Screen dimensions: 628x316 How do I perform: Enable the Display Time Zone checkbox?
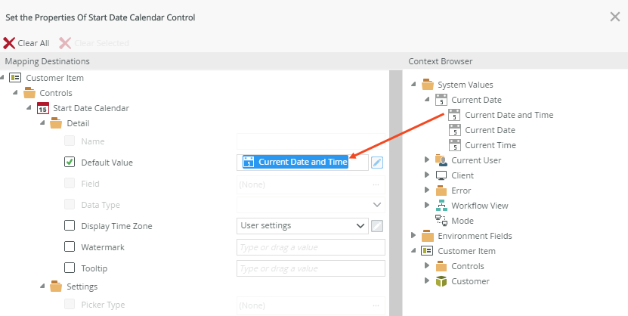tap(70, 225)
